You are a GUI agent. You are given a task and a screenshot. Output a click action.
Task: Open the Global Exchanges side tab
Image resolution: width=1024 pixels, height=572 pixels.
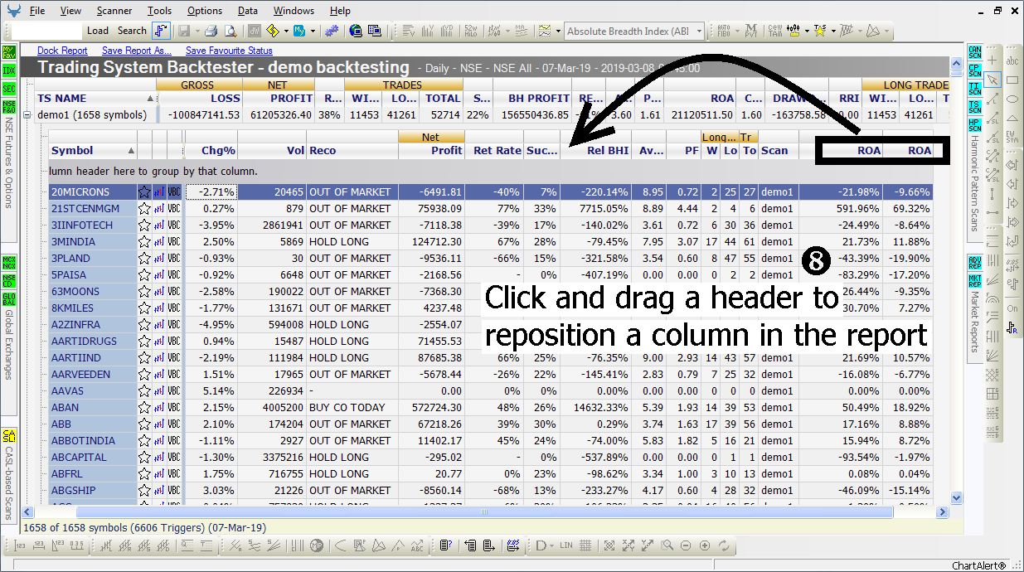tap(9, 345)
